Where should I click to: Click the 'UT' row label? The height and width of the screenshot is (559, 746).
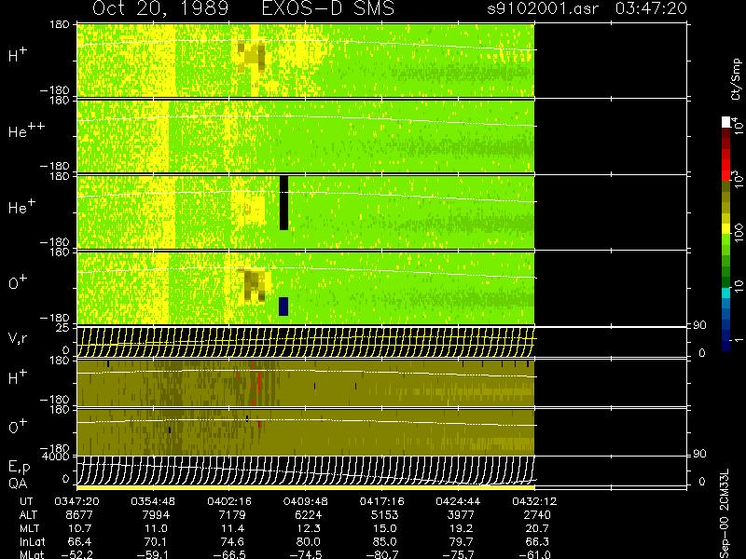click(x=27, y=501)
